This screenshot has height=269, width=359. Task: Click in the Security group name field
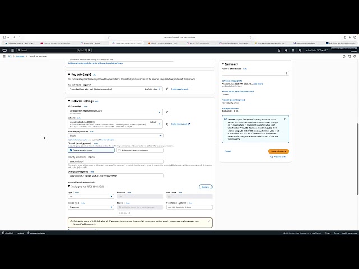(x=116, y=161)
